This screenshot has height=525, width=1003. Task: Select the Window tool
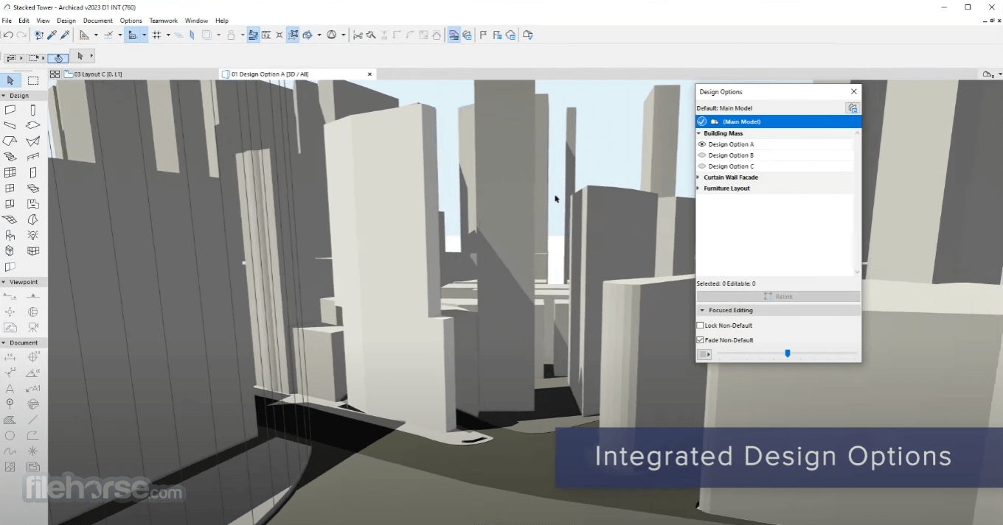10,188
